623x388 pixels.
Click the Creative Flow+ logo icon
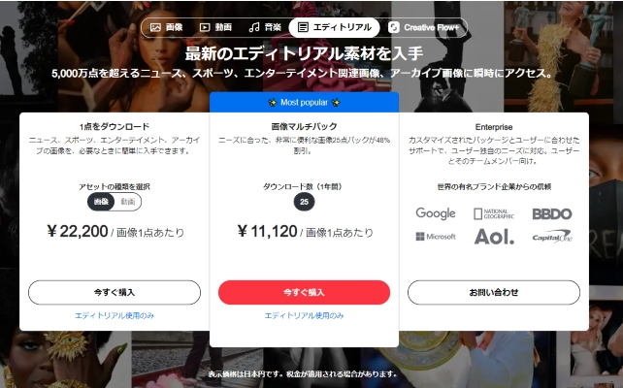394,27
